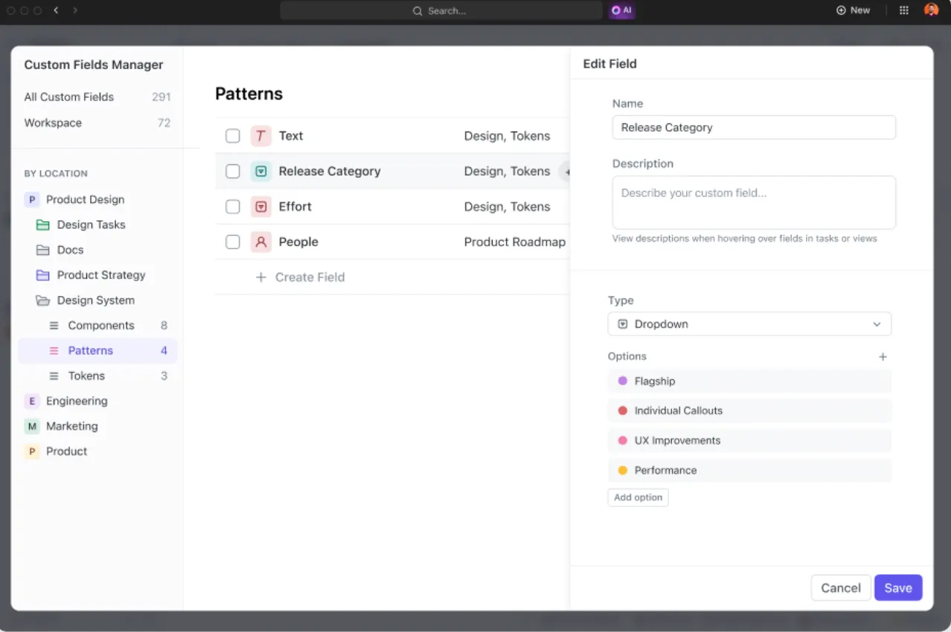Viewport: 951px width, 632px height.
Task: Click the Text field type icon
Action: click(x=260, y=136)
